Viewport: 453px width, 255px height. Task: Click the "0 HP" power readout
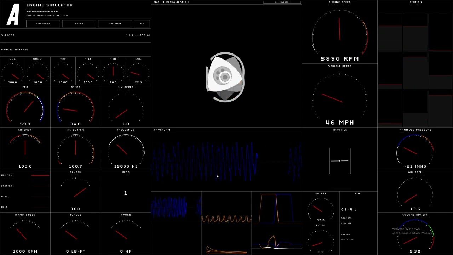click(126, 251)
